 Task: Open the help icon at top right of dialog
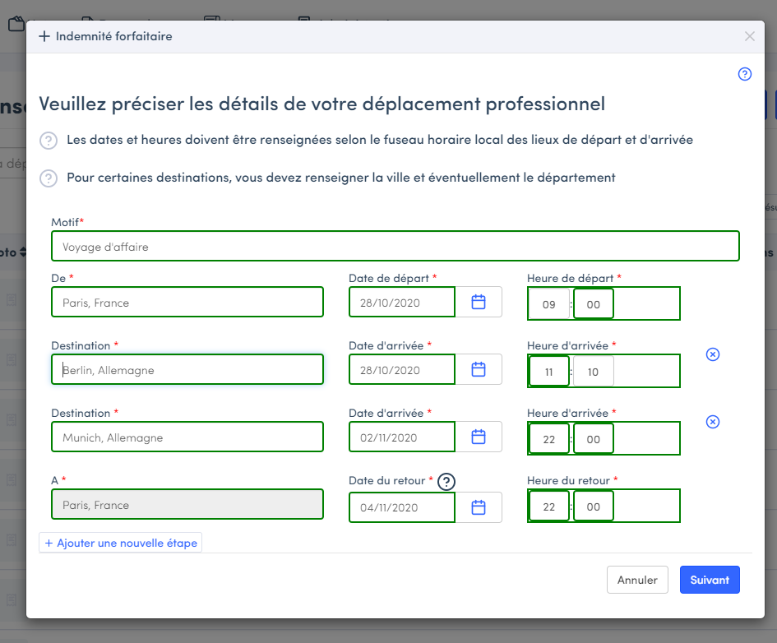(x=744, y=74)
